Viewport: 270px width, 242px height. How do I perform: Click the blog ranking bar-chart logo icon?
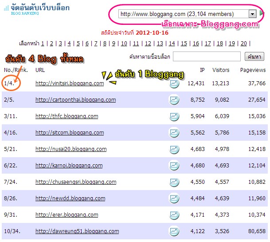[x=6, y=8]
